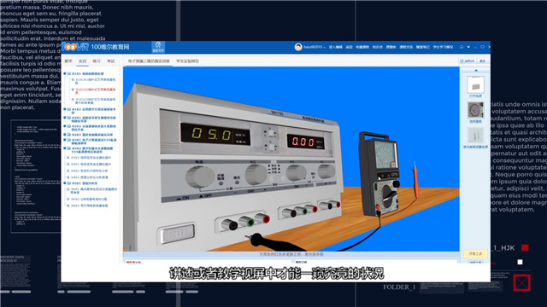Collapse the 0101 tree folder
This screenshot has height=307, width=547.
tap(65, 74)
